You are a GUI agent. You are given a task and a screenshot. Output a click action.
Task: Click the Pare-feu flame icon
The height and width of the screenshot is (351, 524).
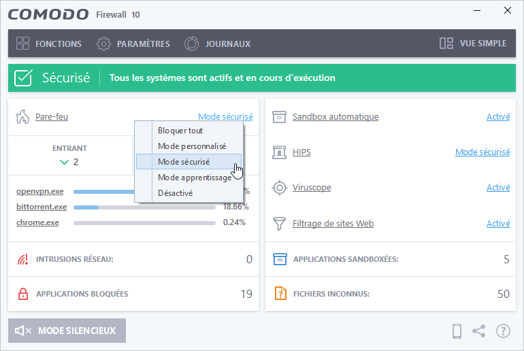[x=22, y=117]
